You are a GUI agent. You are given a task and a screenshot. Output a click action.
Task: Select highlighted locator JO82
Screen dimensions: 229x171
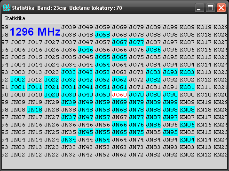pos(153,80)
